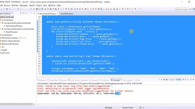Switch to the Snippets tab

pos(94,80)
